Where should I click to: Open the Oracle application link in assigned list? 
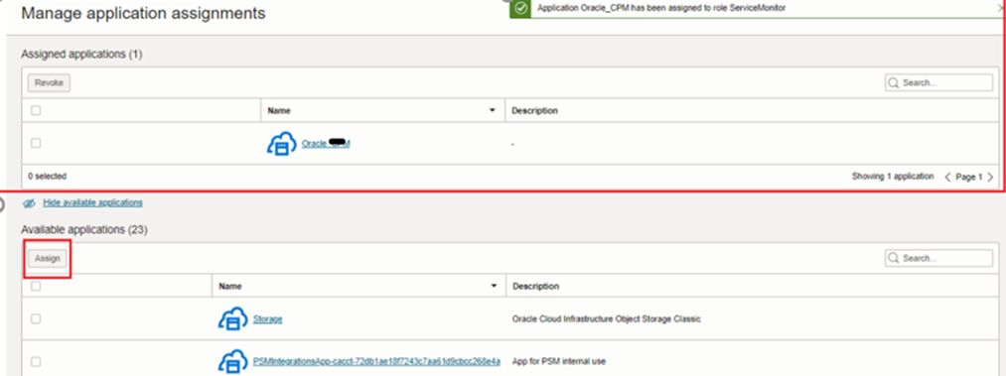point(326,144)
